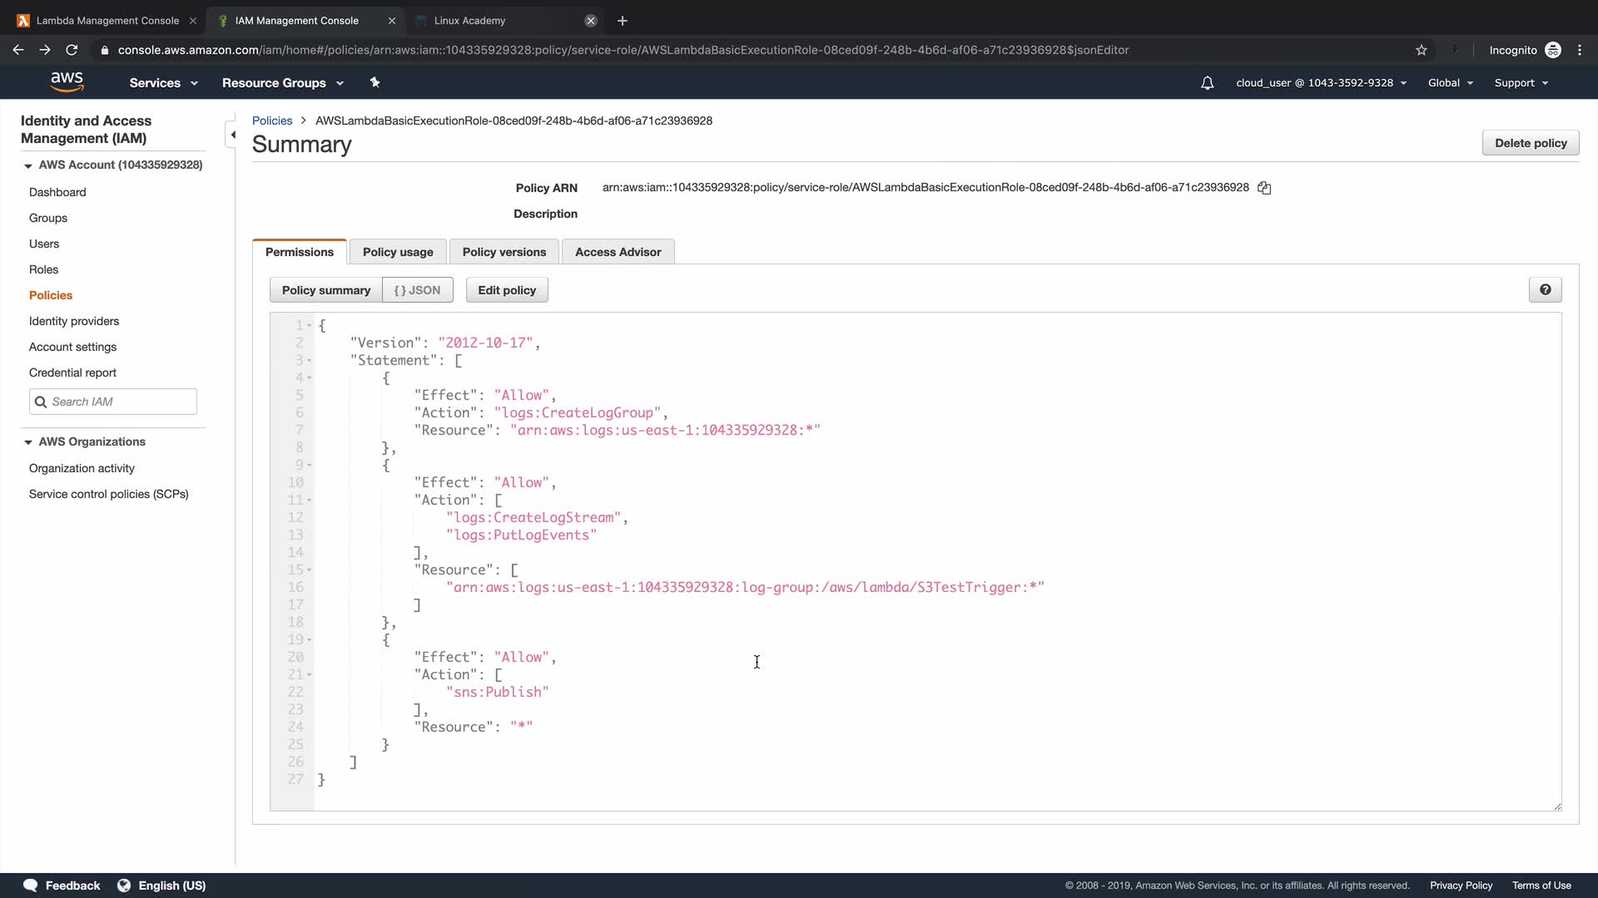Switch to Policy summary view
Image resolution: width=1598 pixels, height=898 pixels.
[x=325, y=290]
